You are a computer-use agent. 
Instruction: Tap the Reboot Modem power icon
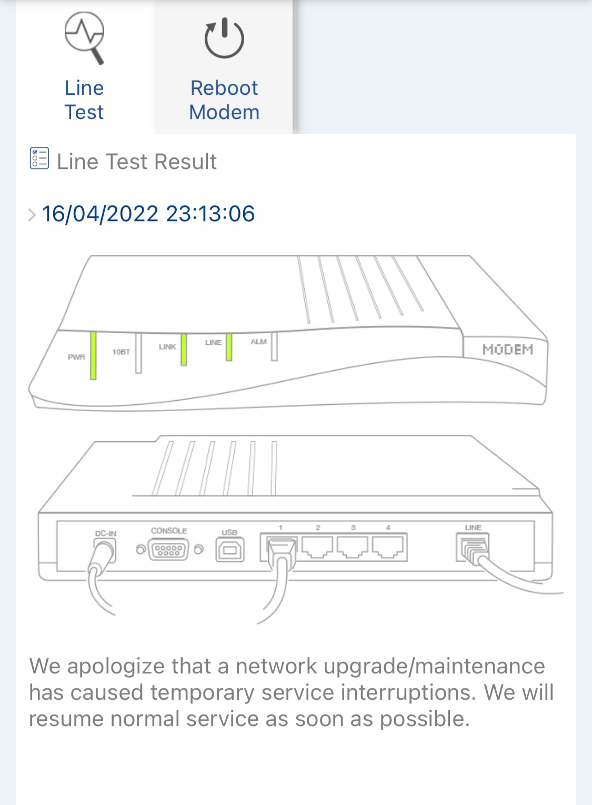point(224,39)
